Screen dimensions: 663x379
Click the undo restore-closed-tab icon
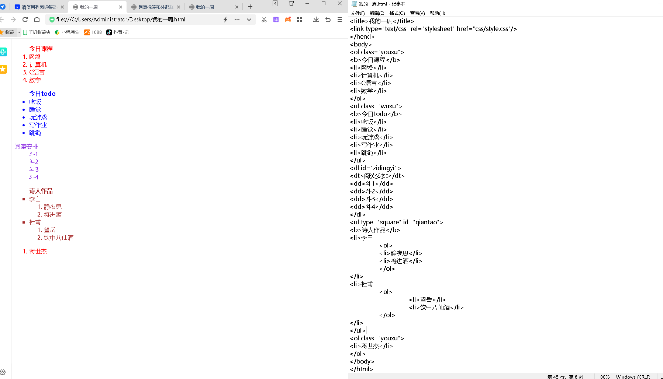[328, 20]
